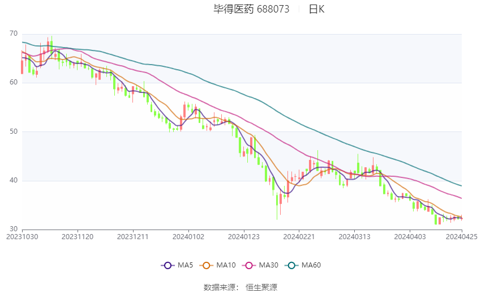This screenshot has width=481, height=293.
Task: Toggle the MA30 legend marker
Action: click(249, 265)
